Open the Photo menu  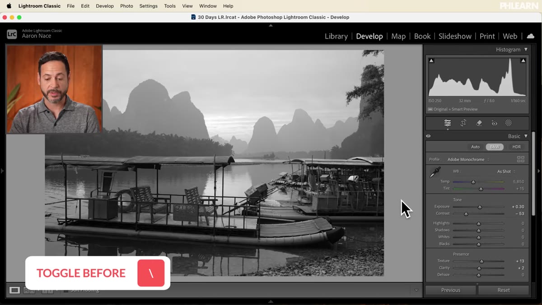[126, 6]
